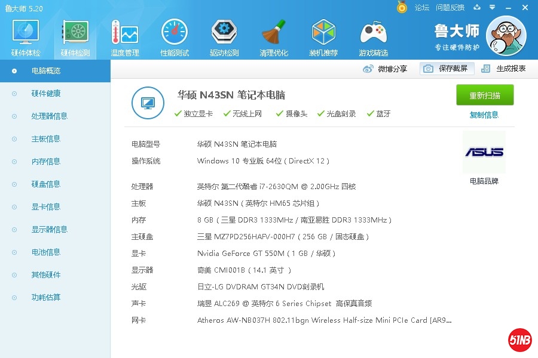Open 电池信息 from the sidebar
The width and height of the screenshot is (538, 358).
coord(45,252)
